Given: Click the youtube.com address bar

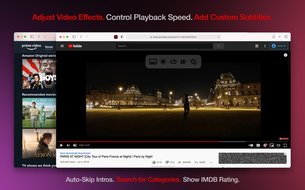Looking at the screenshot, I should [173, 37].
